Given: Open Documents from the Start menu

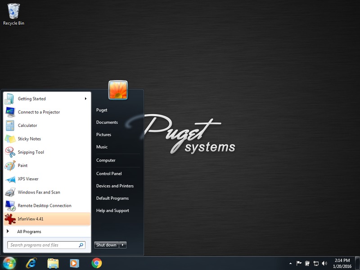Looking at the screenshot, I should tap(107, 122).
